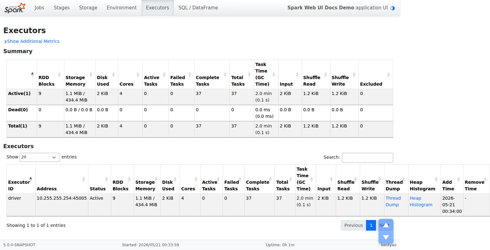
Task: Sort Executors table by Input
Action: tap(326, 179)
